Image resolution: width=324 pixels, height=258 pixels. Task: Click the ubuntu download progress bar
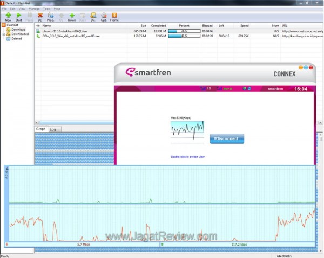click(184, 31)
